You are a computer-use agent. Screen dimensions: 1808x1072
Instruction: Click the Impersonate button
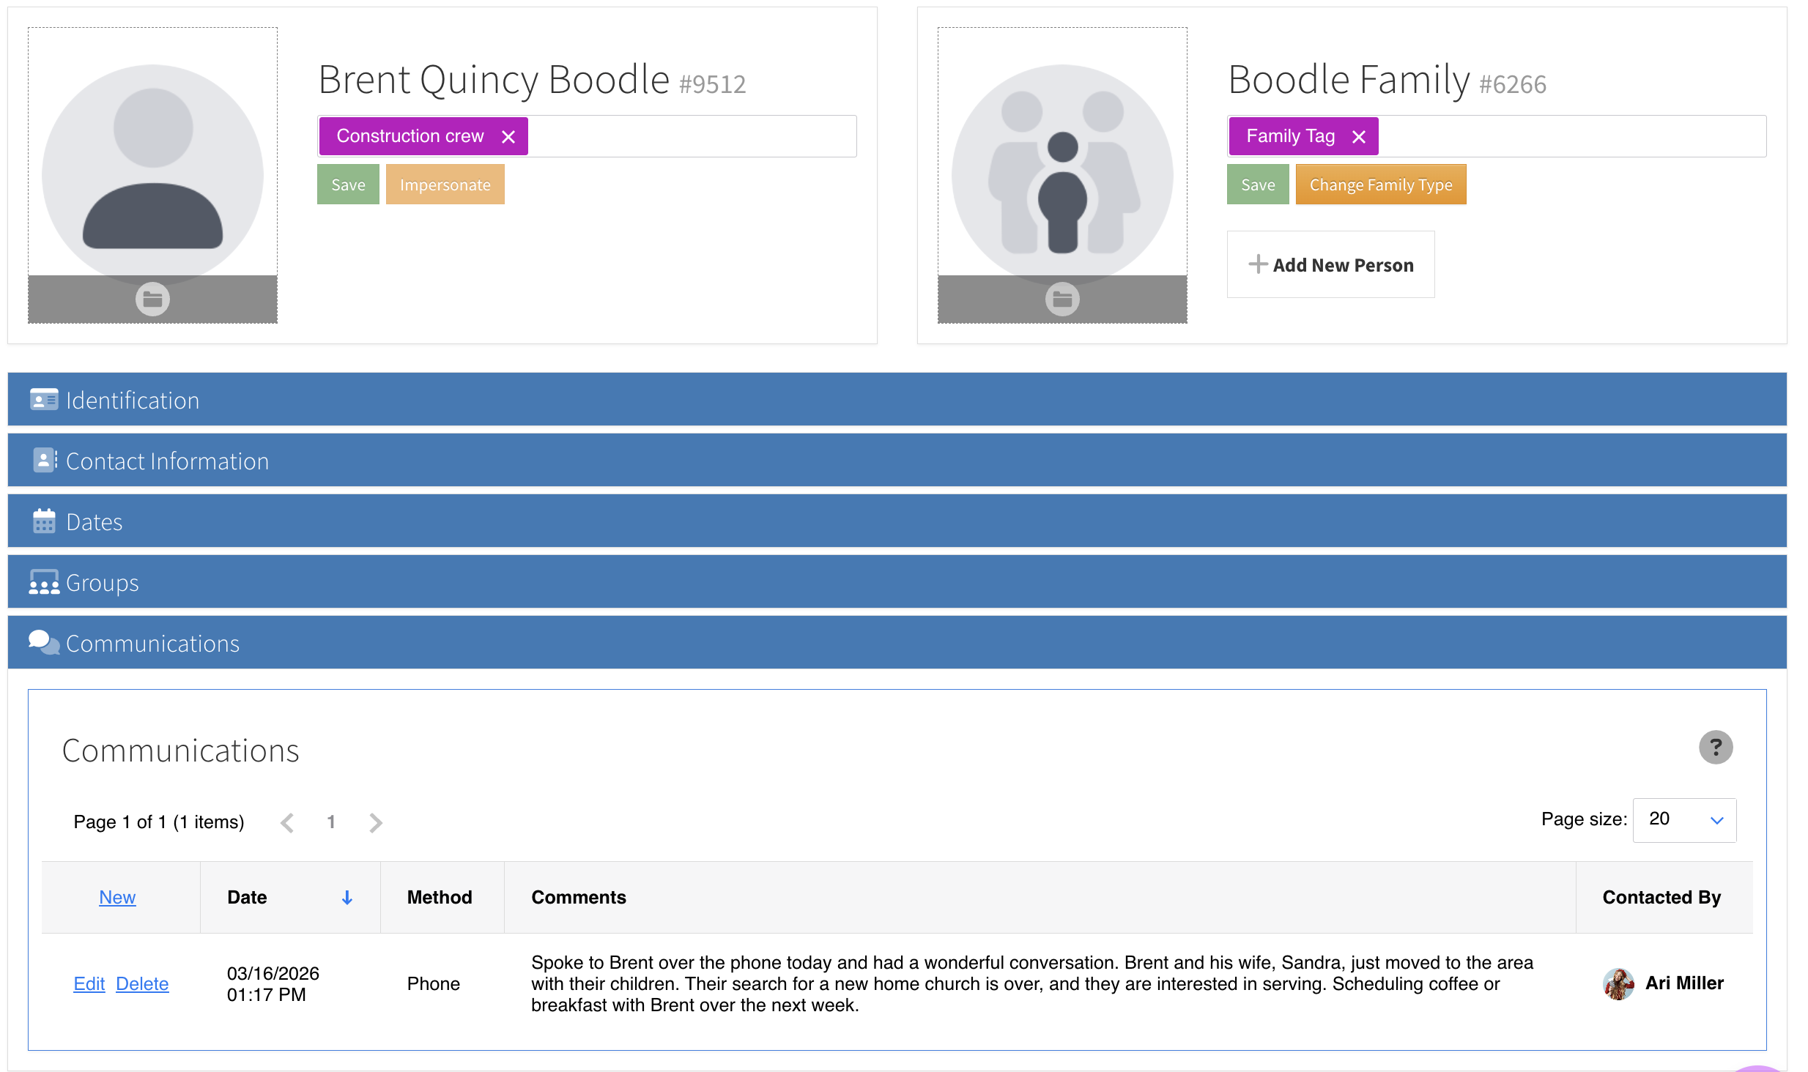(445, 185)
